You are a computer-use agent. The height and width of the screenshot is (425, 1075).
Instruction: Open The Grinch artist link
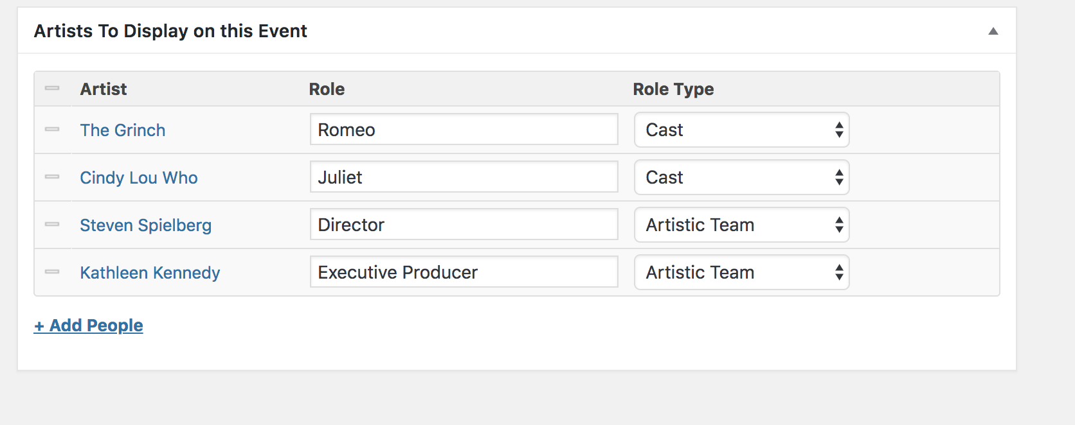pyautogui.click(x=122, y=130)
